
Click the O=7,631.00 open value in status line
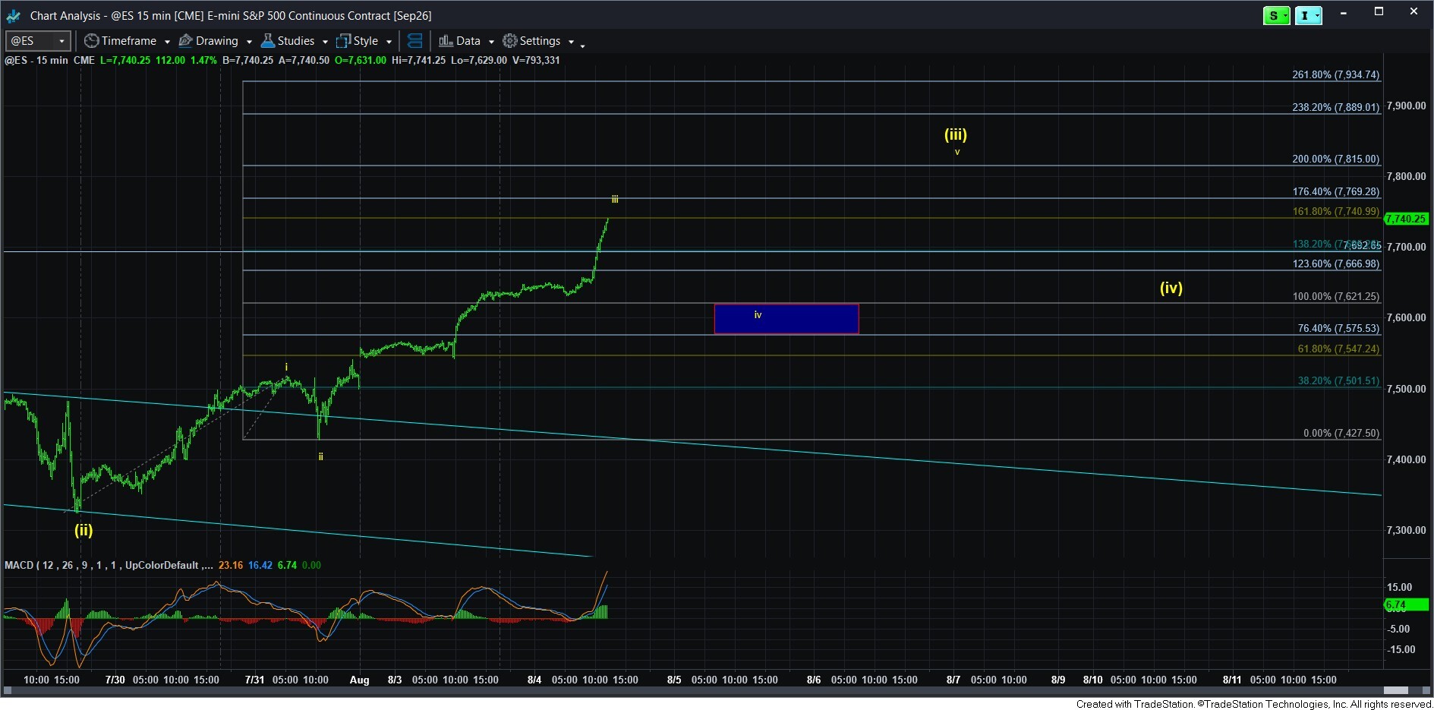[x=361, y=60]
